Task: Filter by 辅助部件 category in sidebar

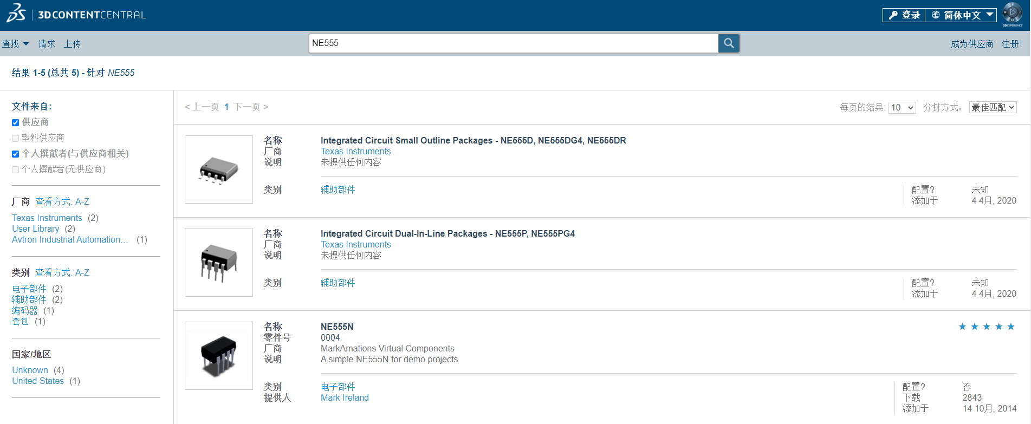Action: click(29, 299)
